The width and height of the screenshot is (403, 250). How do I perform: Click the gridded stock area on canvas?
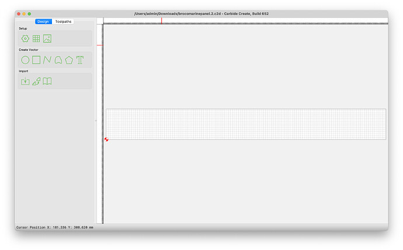(x=246, y=124)
